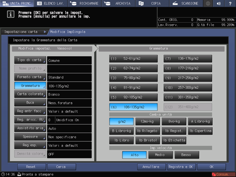
Task: Switch to COPIA tab
Action: pos(152,3)
